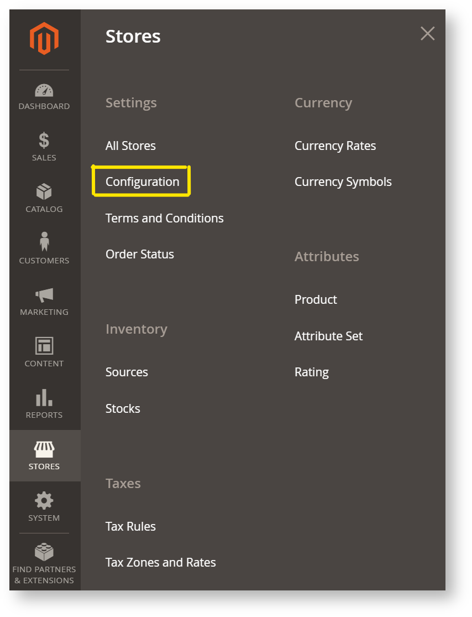Open Inventory Sources
Viewport: 472px width, 617px height.
(x=127, y=372)
